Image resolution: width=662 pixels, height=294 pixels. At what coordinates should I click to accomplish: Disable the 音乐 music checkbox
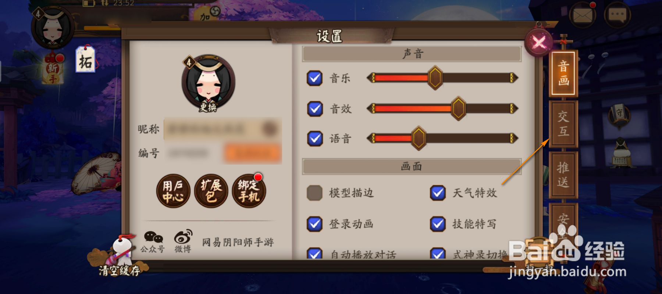(315, 78)
